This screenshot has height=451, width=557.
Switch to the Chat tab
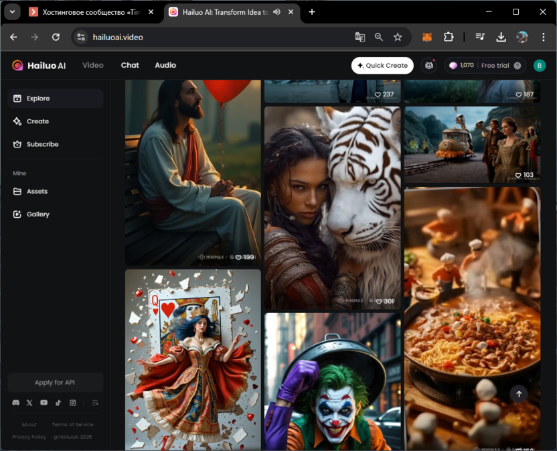coord(130,66)
